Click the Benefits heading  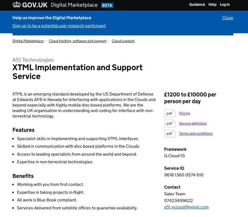click(x=23, y=176)
